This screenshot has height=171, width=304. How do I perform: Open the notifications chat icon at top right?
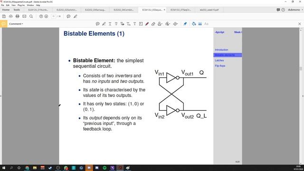278,9
